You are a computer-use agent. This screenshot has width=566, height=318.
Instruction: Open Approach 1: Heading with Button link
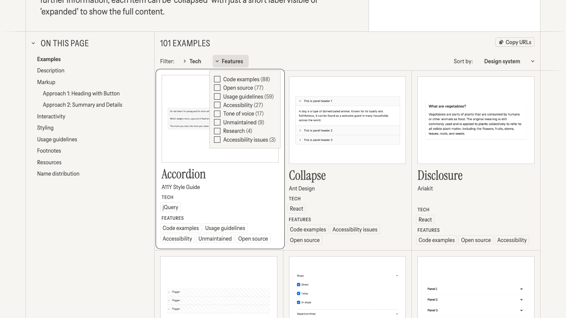pos(81,93)
